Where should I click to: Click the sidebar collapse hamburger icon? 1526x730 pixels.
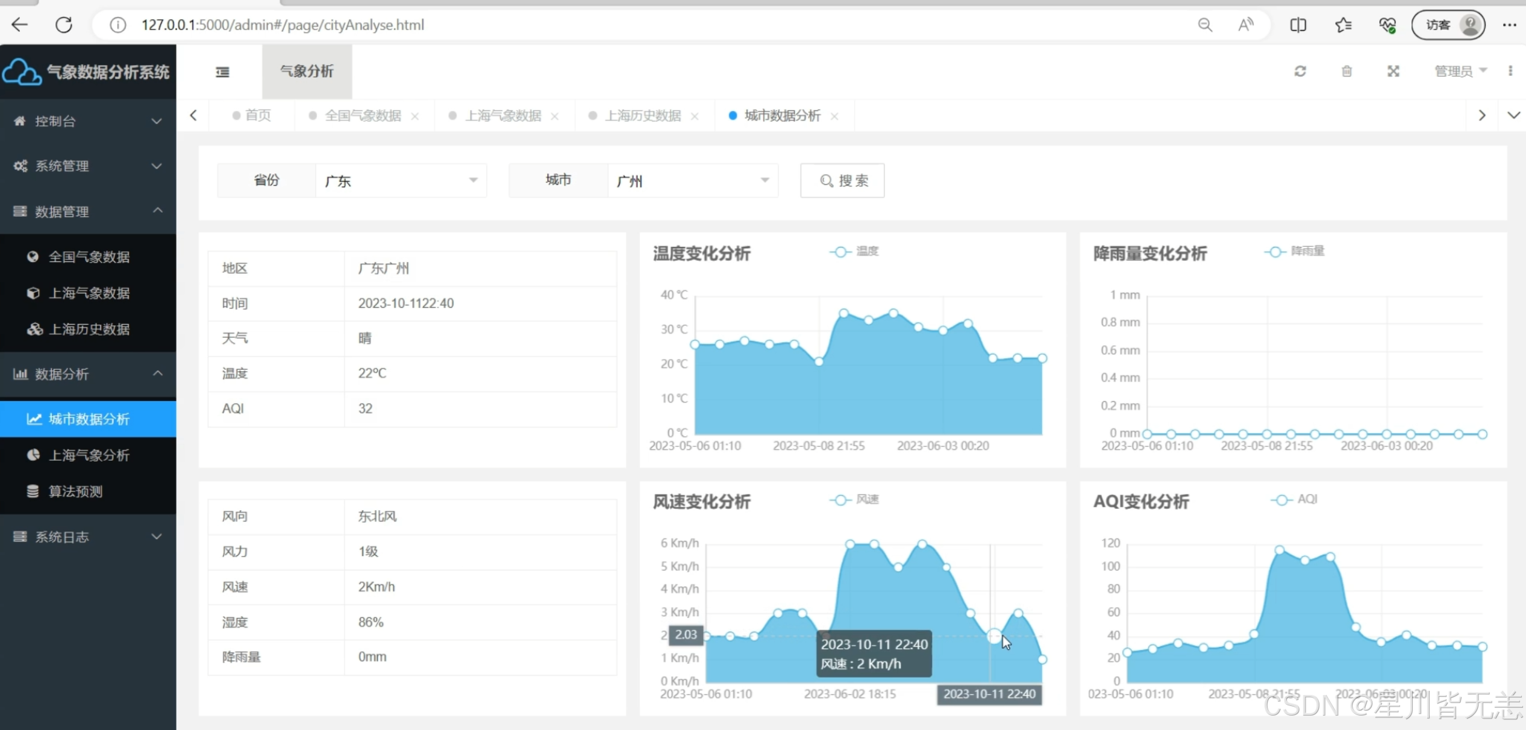point(222,72)
